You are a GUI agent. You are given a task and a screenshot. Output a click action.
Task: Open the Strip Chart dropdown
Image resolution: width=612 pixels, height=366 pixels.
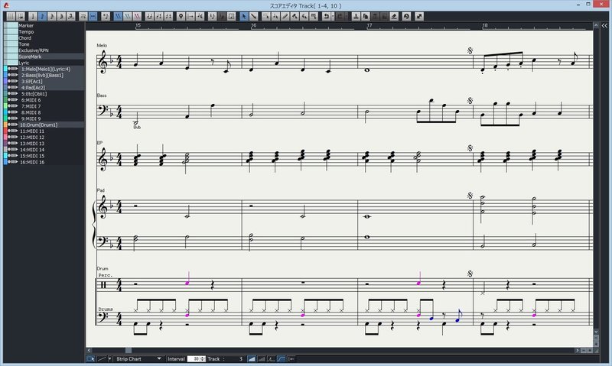pyautogui.click(x=138, y=359)
